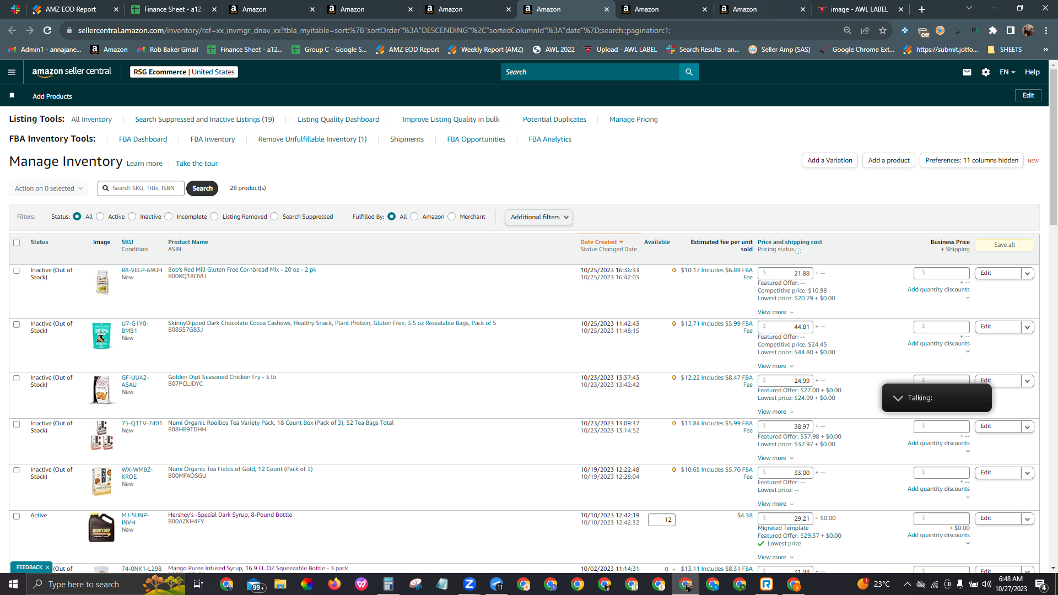Open Edit dropdown arrow for Numi Rooibos Tea row
The width and height of the screenshot is (1058, 595).
tap(1027, 426)
